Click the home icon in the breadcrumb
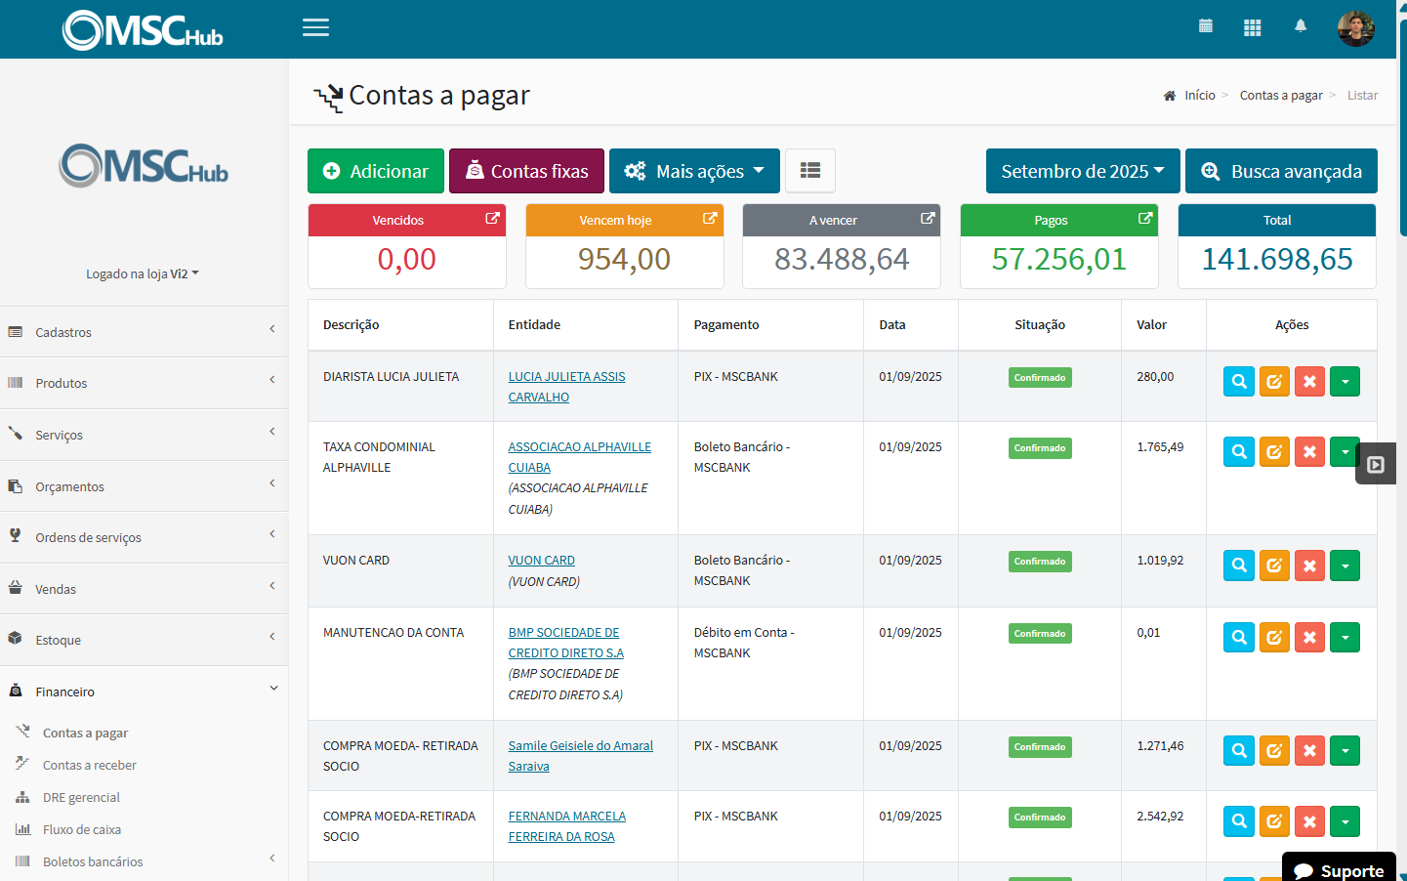This screenshot has width=1407, height=881. tap(1169, 94)
